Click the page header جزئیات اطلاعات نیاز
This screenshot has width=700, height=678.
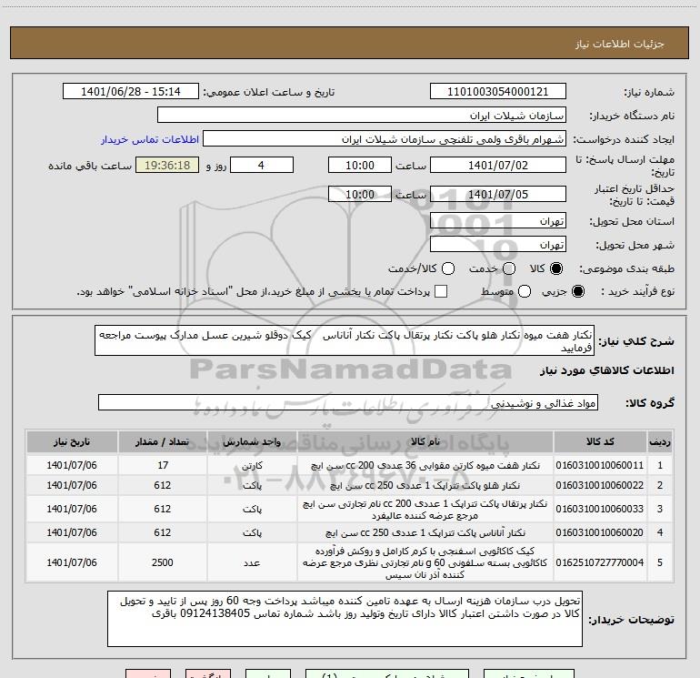[620, 44]
